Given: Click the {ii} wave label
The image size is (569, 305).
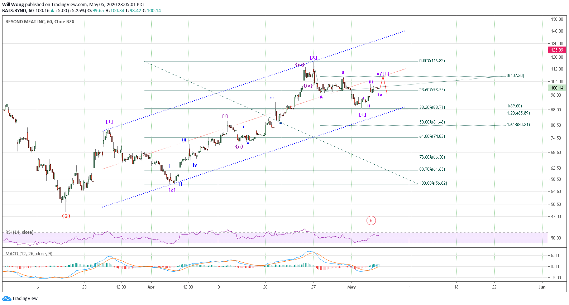Looking at the screenshot, I should [x=239, y=146].
